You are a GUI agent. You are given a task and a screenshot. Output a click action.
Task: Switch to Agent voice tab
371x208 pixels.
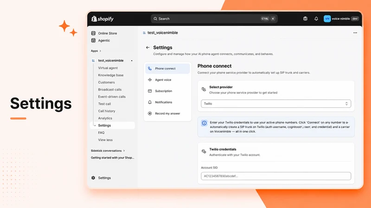167,80
